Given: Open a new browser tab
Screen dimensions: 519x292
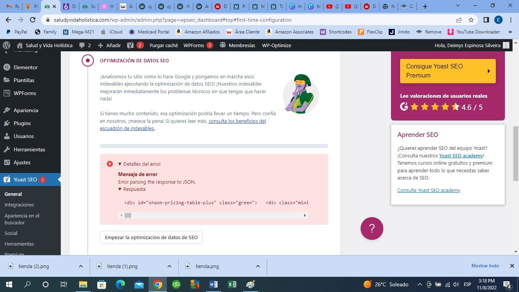Looking at the screenshot, I should click(425, 6).
